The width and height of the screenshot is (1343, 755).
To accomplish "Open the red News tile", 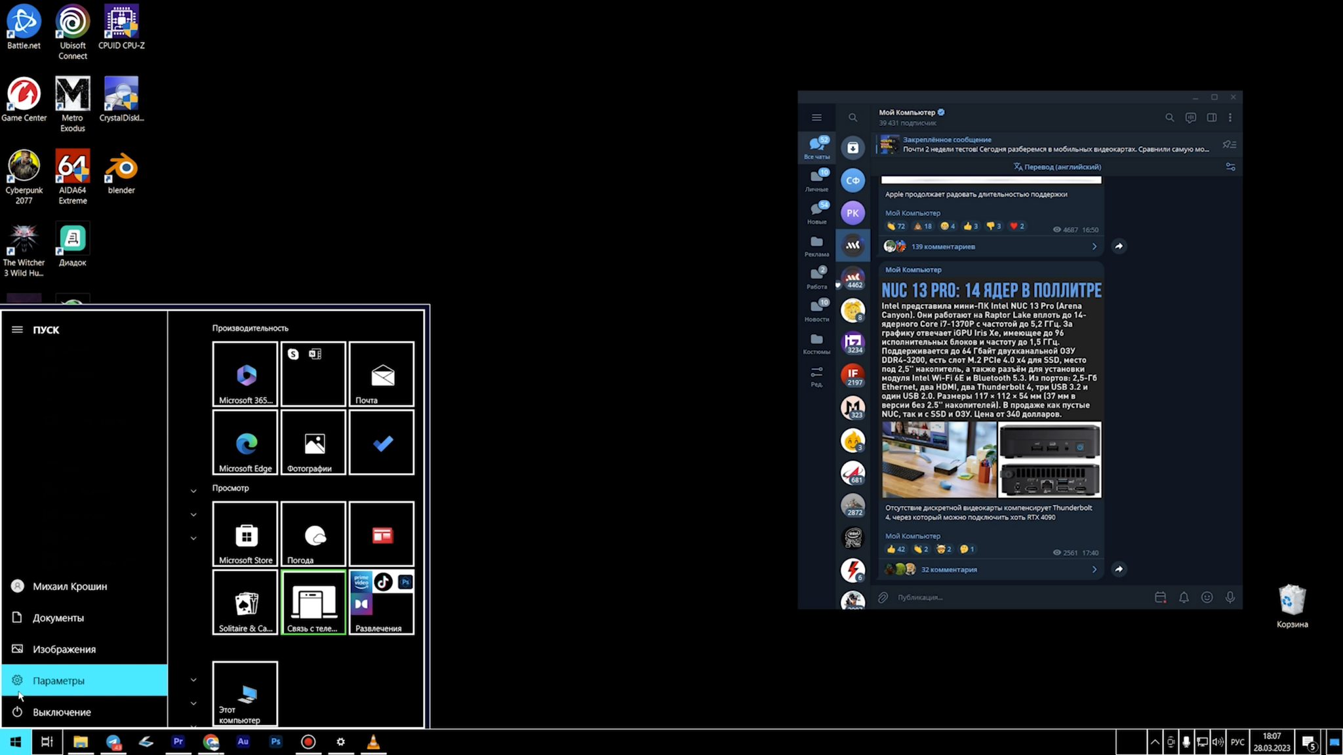I will (x=382, y=533).
